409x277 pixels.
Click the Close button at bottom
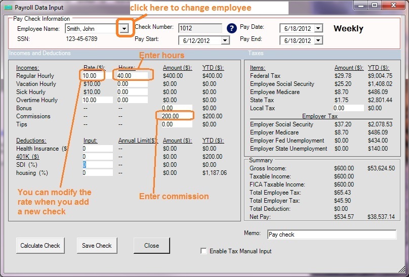(151, 246)
